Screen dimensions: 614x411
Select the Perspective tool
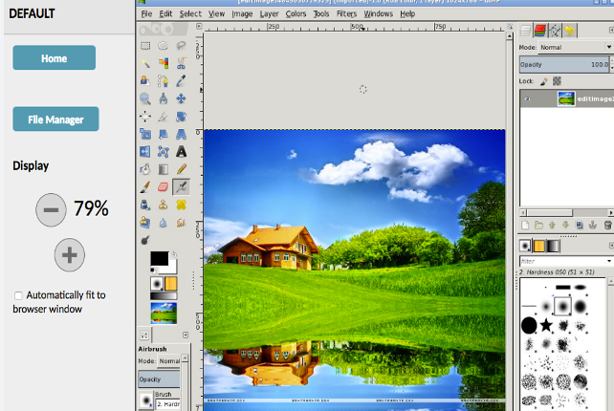coord(181,134)
